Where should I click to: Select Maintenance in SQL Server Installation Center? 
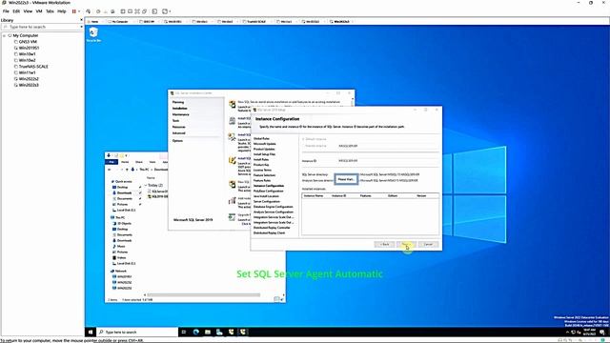(x=180, y=114)
